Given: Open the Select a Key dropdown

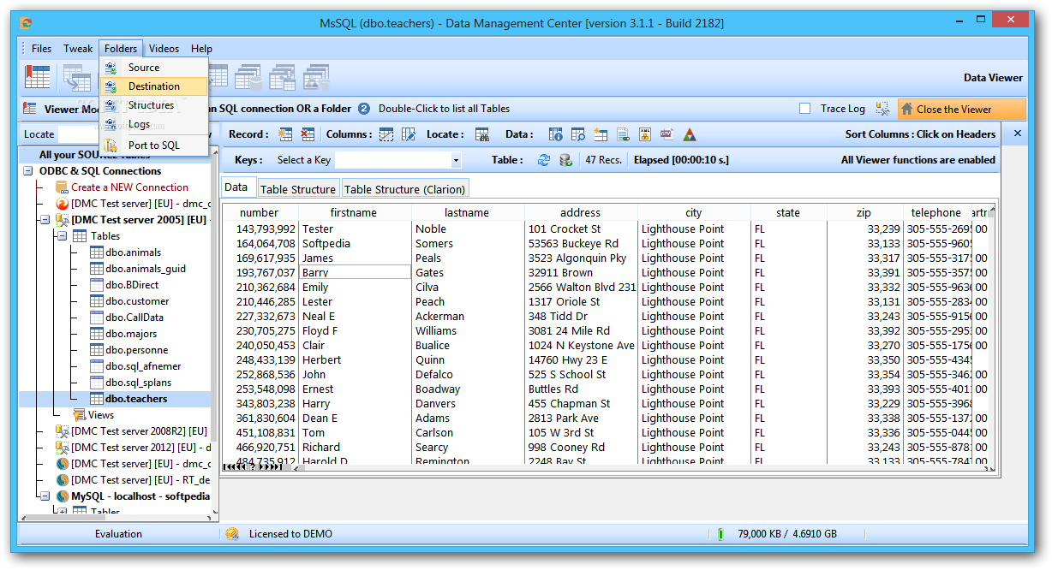Looking at the screenshot, I should pos(456,160).
